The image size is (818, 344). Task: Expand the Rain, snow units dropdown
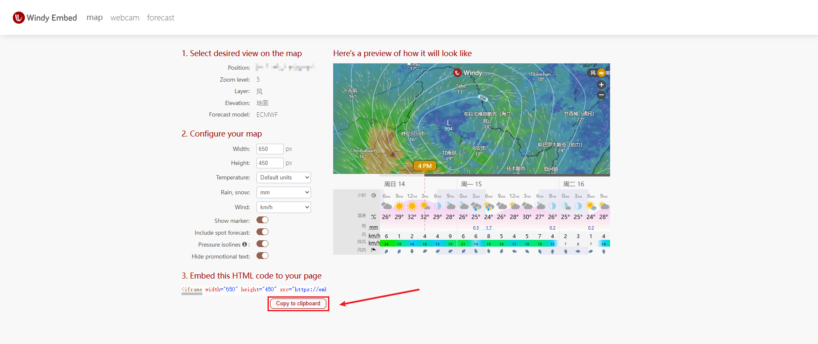click(x=283, y=193)
